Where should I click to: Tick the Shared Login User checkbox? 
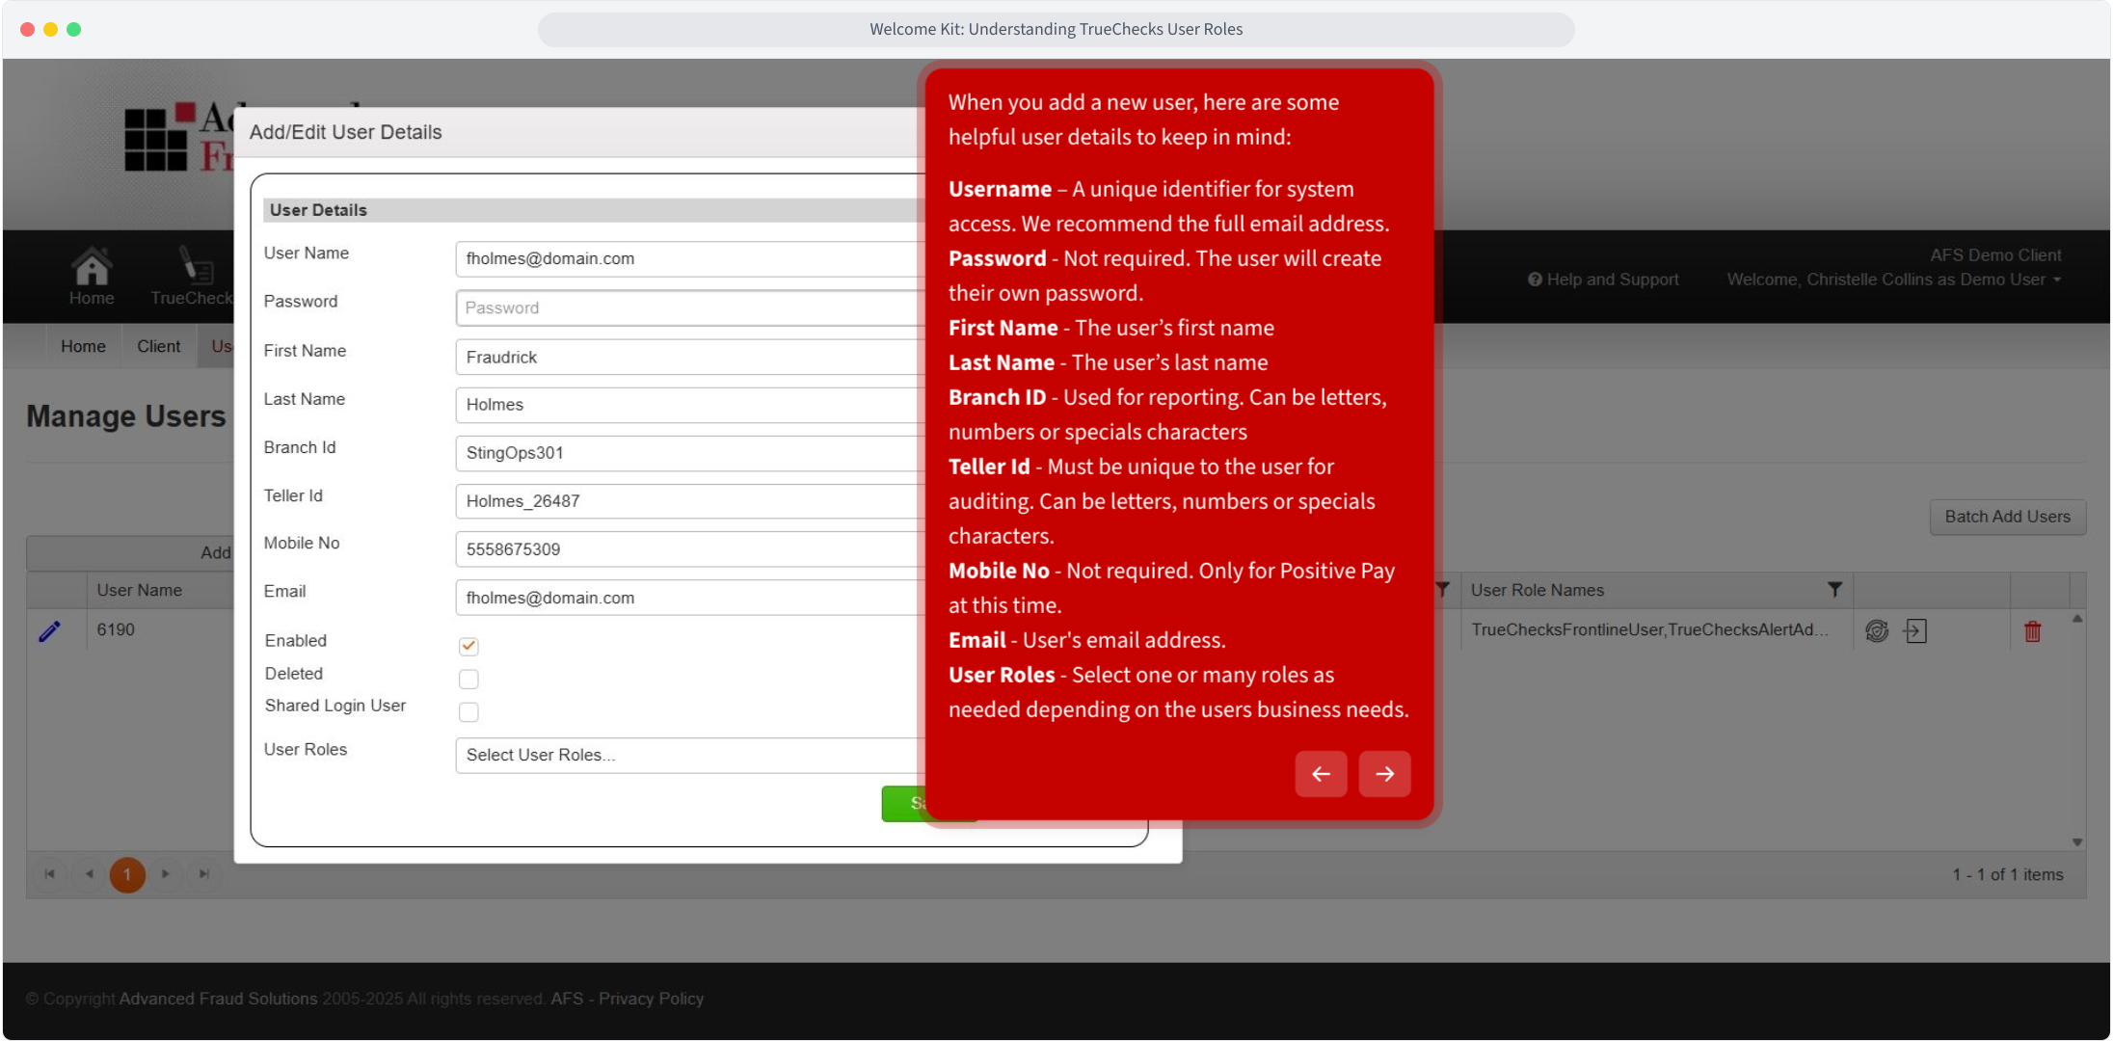468,712
